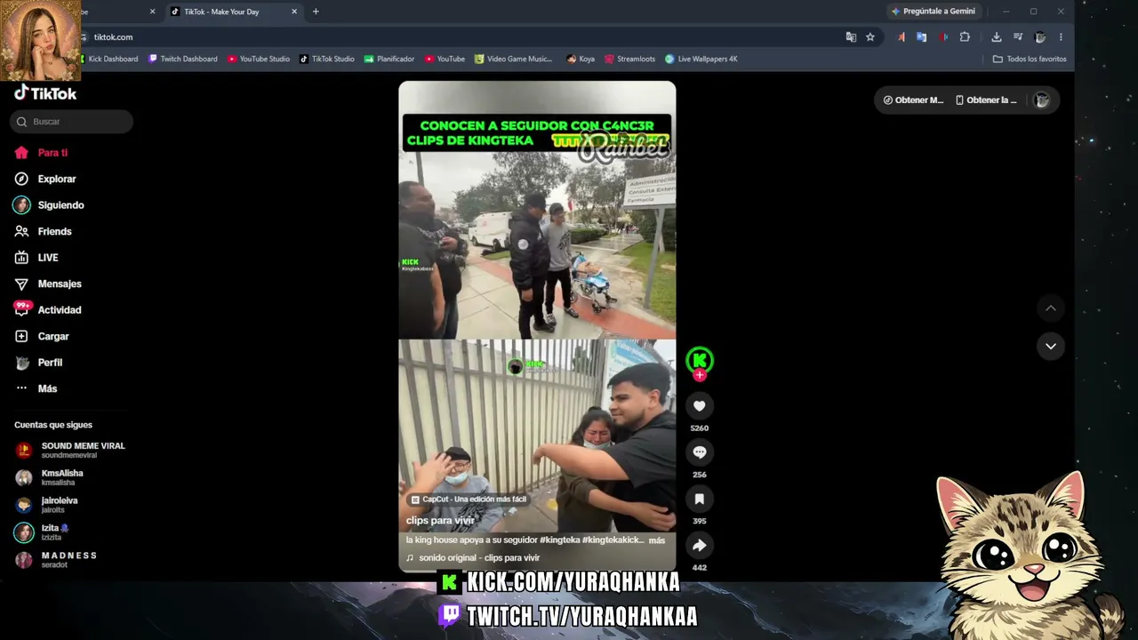Open the Live Wallpapers 4K bookmark
Image resolution: width=1138 pixels, height=640 pixels.
pos(701,59)
